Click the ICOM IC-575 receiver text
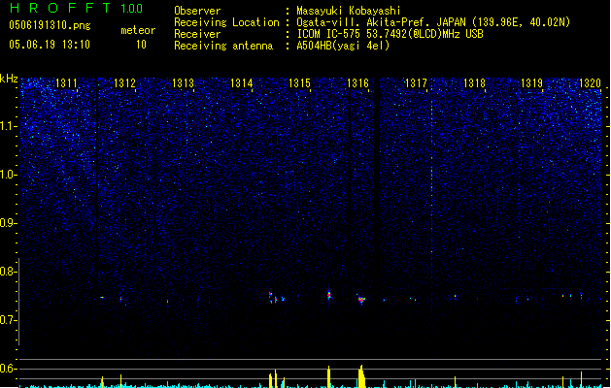611x388 pixels. click(x=390, y=34)
